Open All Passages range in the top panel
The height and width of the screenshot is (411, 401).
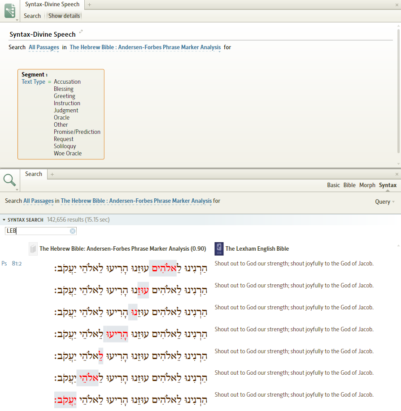pyautogui.click(x=44, y=47)
